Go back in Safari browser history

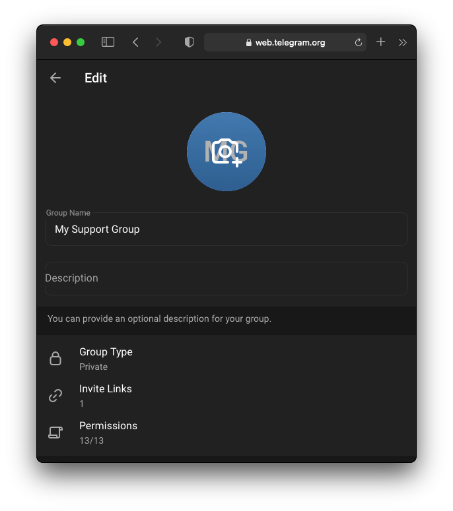tap(136, 42)
